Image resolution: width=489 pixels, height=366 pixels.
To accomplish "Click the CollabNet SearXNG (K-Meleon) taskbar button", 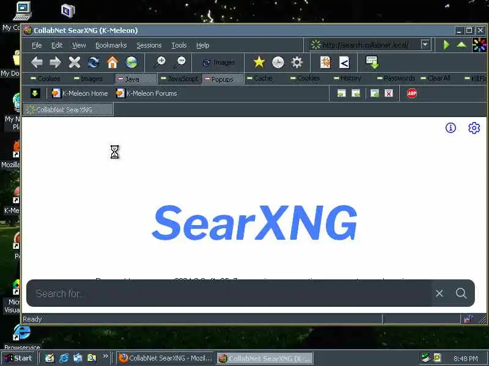I will tap(265, 358).
